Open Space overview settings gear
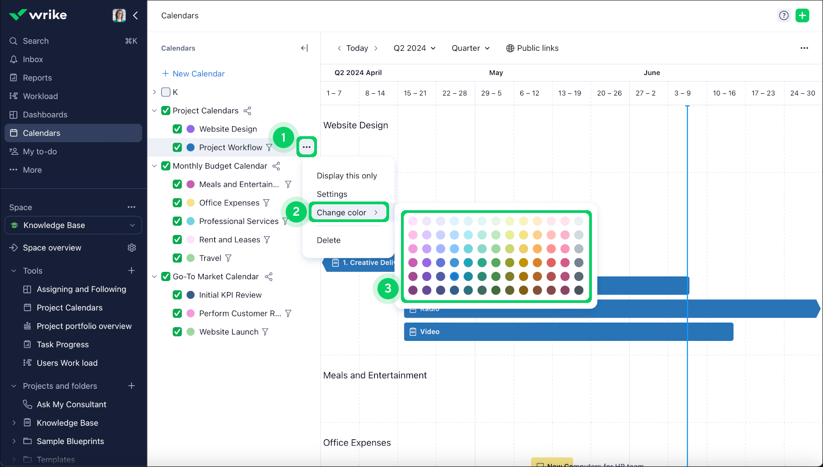 [x=132, y=248]
